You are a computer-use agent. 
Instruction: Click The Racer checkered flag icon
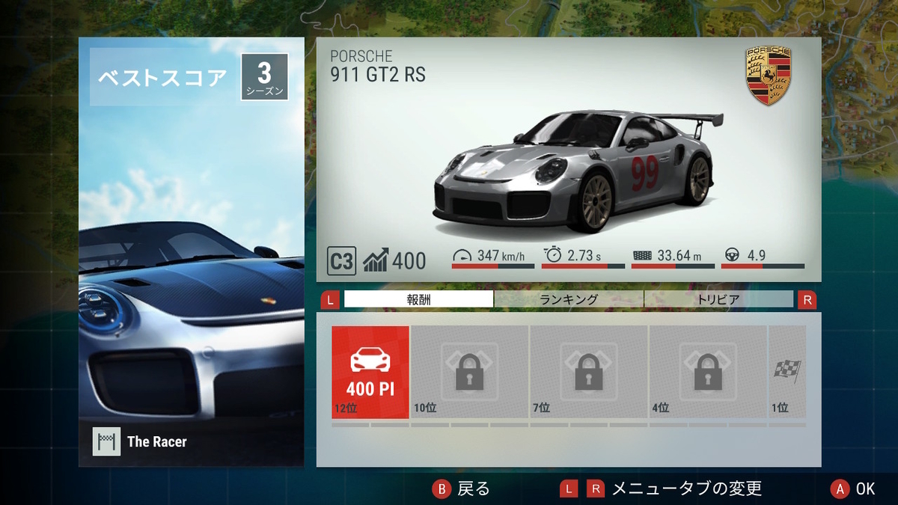pos(107,441)
